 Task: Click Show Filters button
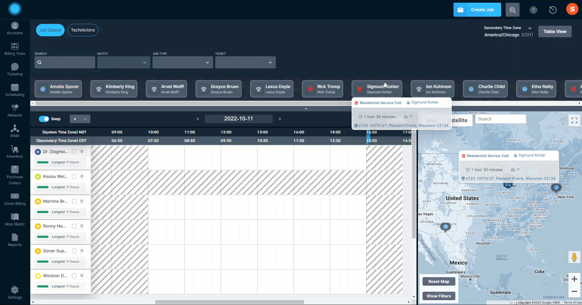pos(439,296)
